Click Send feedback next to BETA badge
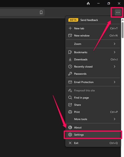Screen dimensions: 124x157 coord(89,20)
